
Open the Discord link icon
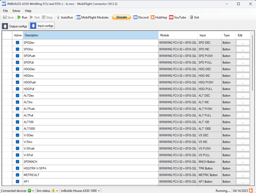pos(135,17)
